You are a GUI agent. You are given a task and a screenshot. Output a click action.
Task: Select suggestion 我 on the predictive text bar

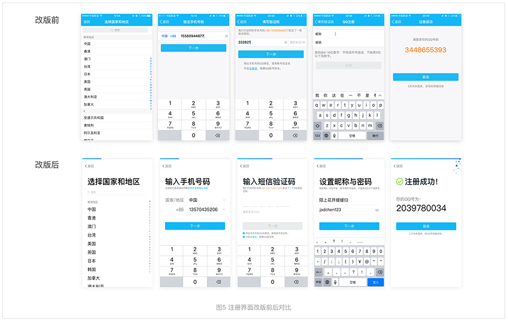(x=317, y=95)
